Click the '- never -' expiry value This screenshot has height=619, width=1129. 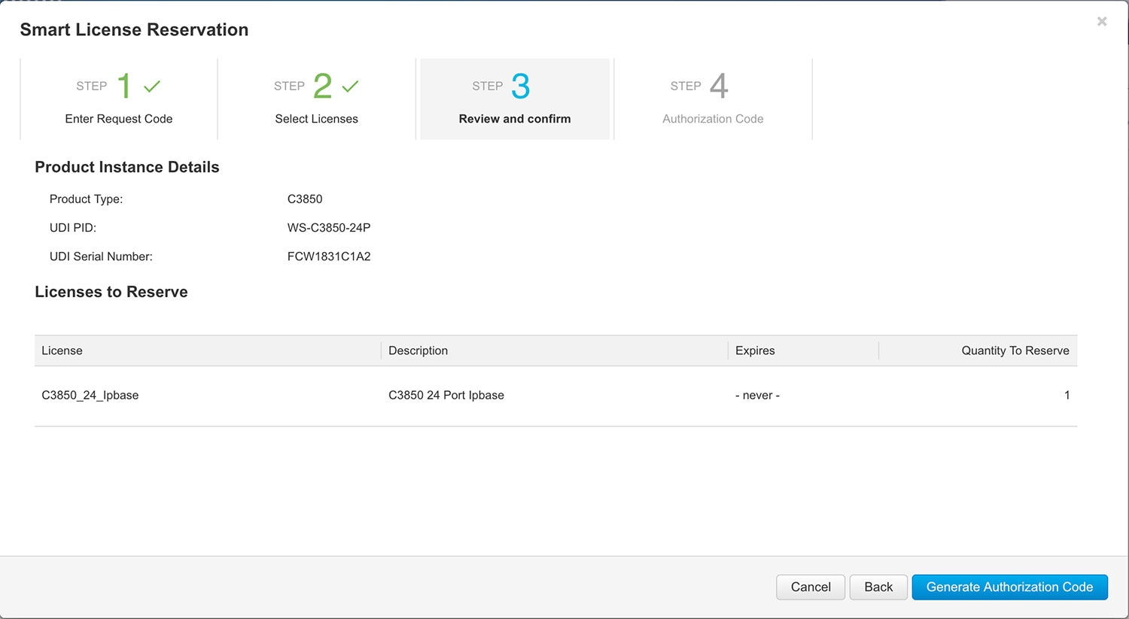tap(757, 395)
